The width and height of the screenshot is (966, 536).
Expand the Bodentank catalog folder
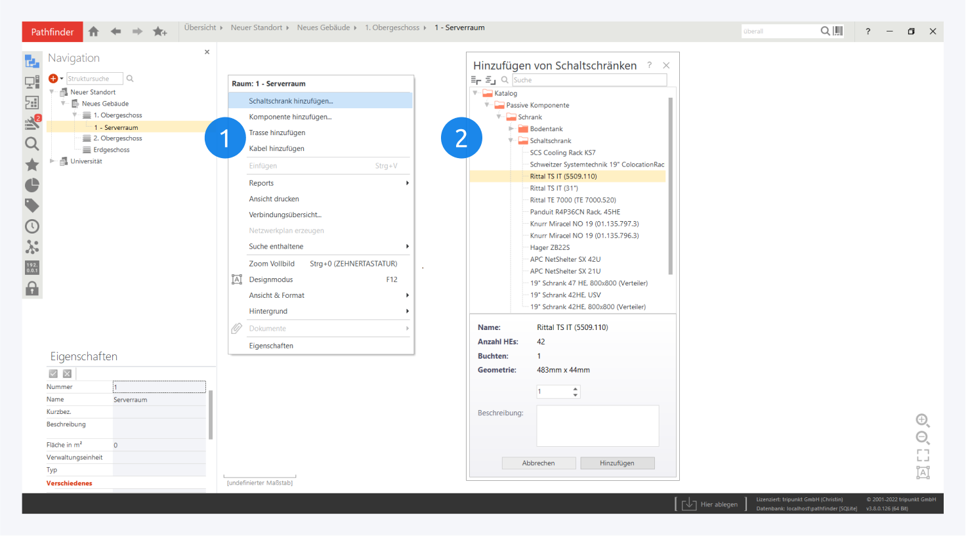511,129
